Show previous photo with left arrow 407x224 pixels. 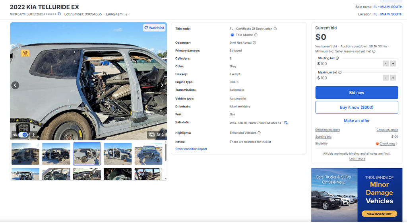click(15, 85)
